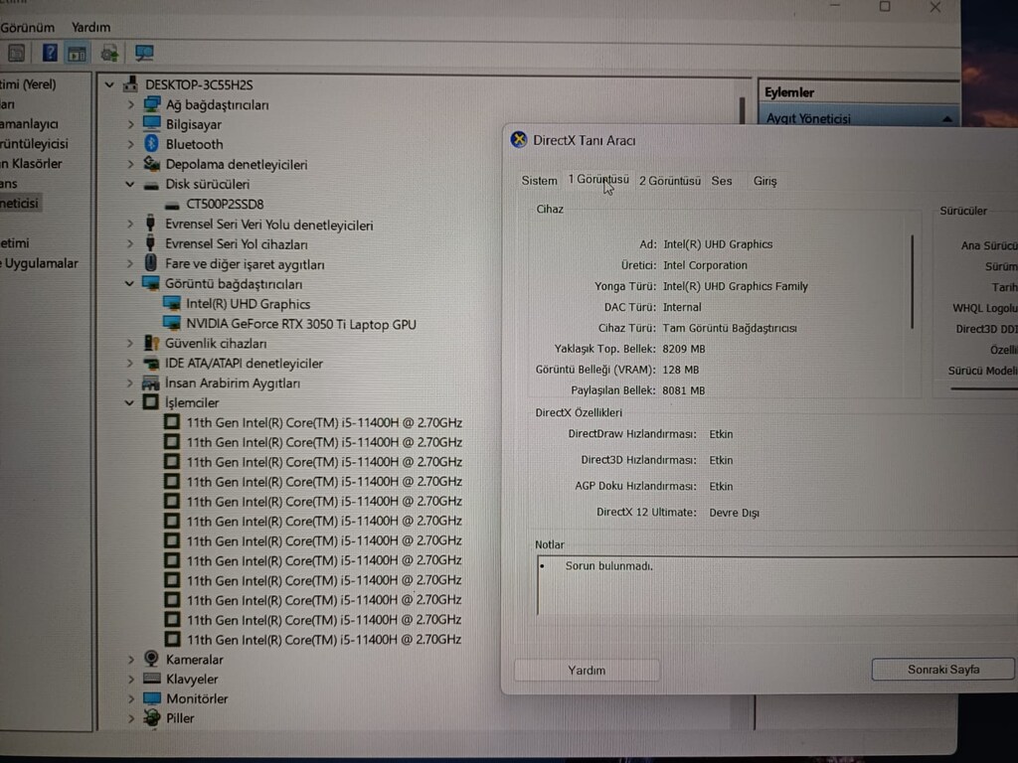Click the Fare ve diğer işaret aygıtları mouse icon
Screen dimensions: 1018x763
point(151,263)
